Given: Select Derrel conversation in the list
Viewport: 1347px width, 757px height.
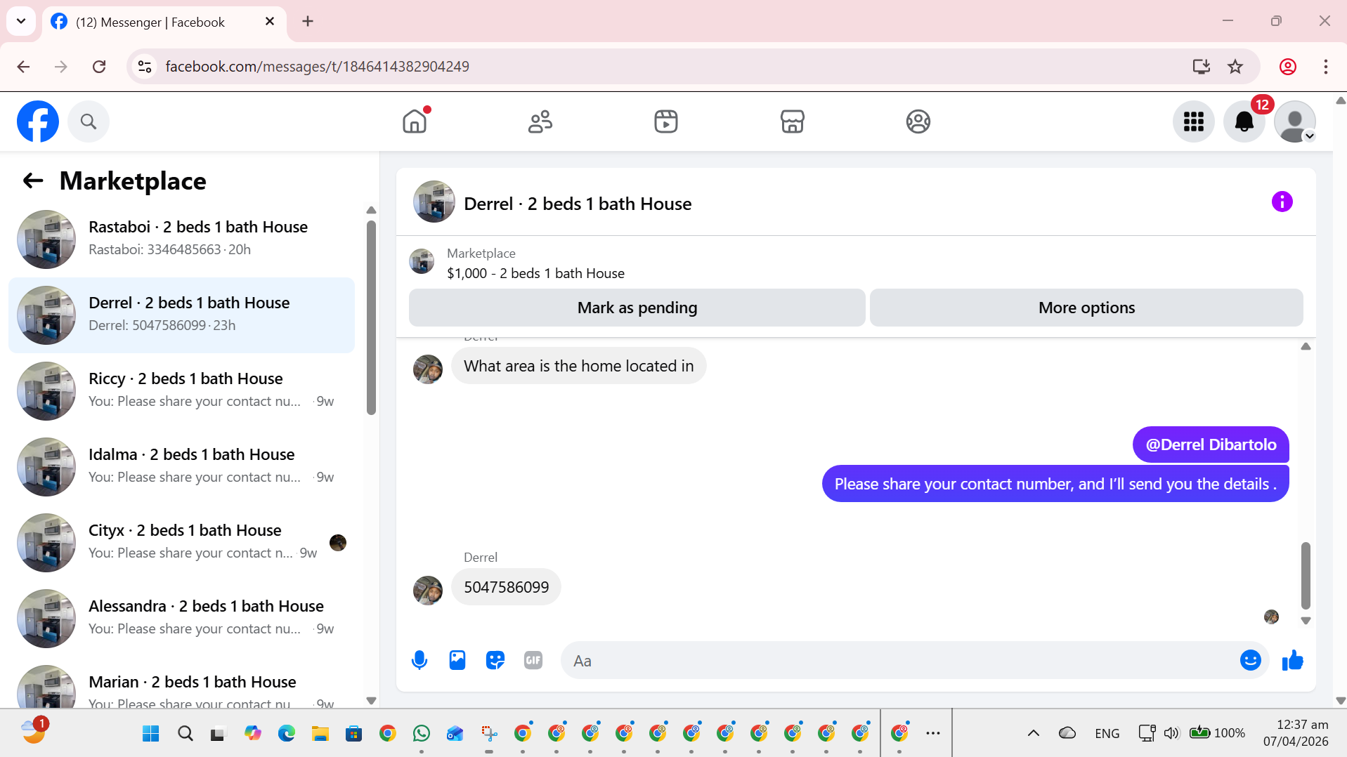Looking at the screenshot, I should pyautogui.click(x=182, y=315).
